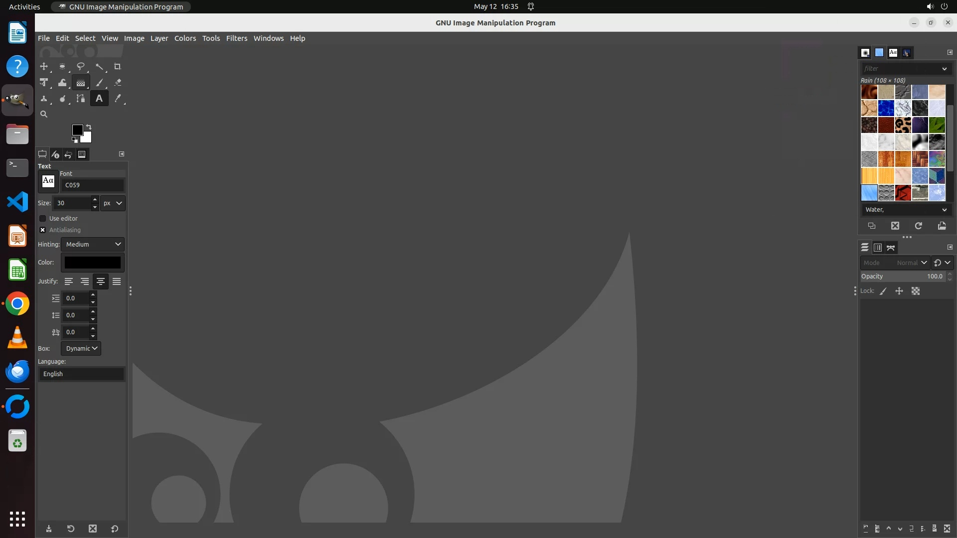Select the Move tool
The width and height of the screenshot is (957, 538).
(44, 66)
